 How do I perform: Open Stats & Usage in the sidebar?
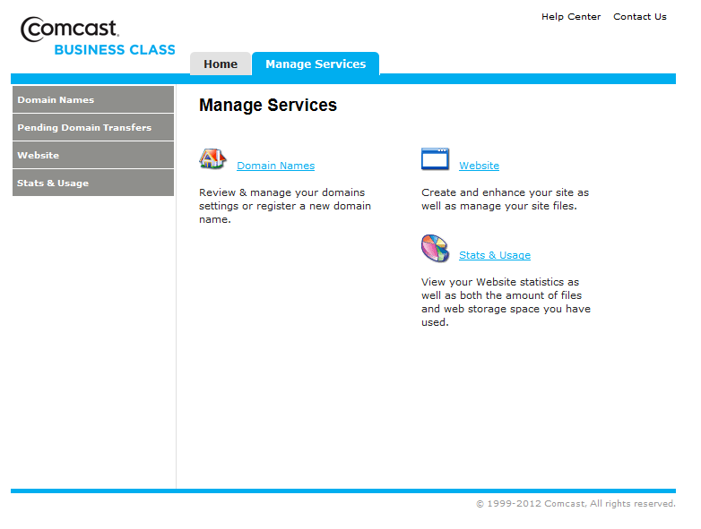[x=93, y=183]
